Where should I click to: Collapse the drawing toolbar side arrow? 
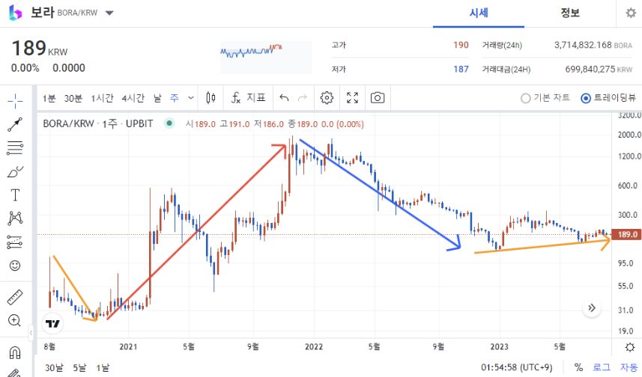coord(31,334)
